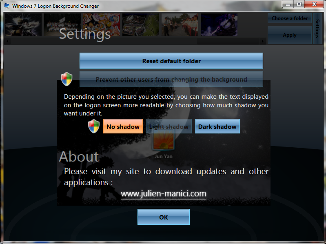Open the vertical Settings tab
This screenshot has width=326, height=244.
pos(317,29)
